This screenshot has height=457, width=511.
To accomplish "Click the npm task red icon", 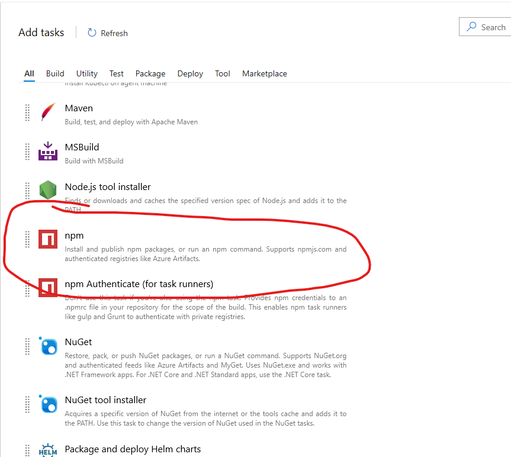I will pyautogui.click(x=48, y=239).
